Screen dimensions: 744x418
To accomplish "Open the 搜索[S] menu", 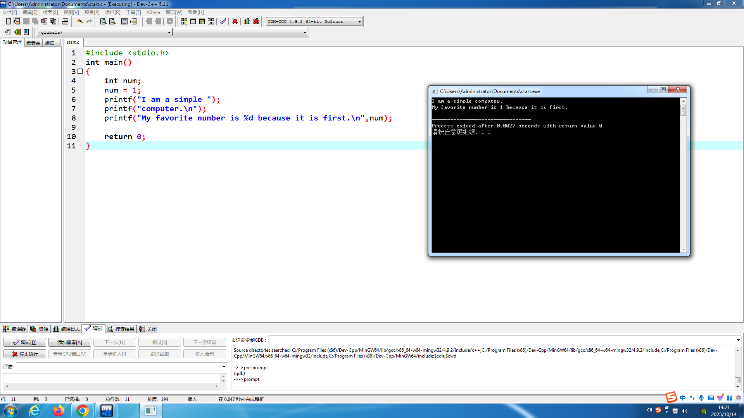I will coord(50,12).
